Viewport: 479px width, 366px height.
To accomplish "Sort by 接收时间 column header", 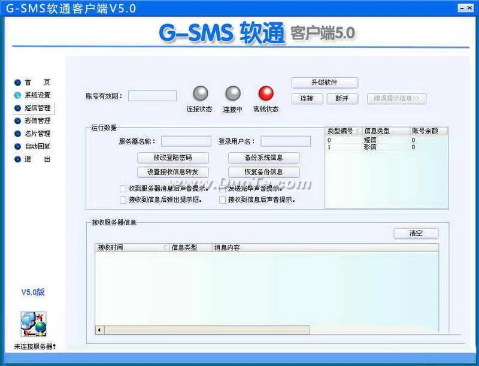I will pyautogui.click(x=132, y=248).
